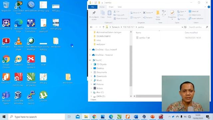The height and width of the screenshot is (120, 213).
Task: Click Up one level arrow
Action: click(104, 27)
